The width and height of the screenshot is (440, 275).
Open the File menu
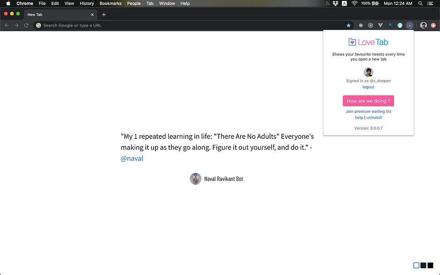click(42, 3)
